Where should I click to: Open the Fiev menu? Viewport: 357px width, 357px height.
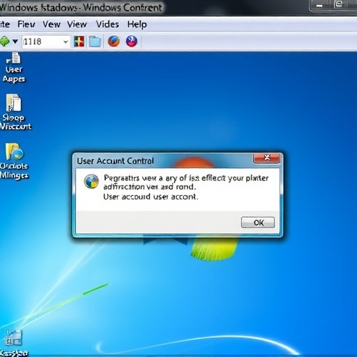pyautogui.click(x=26, y=24)
